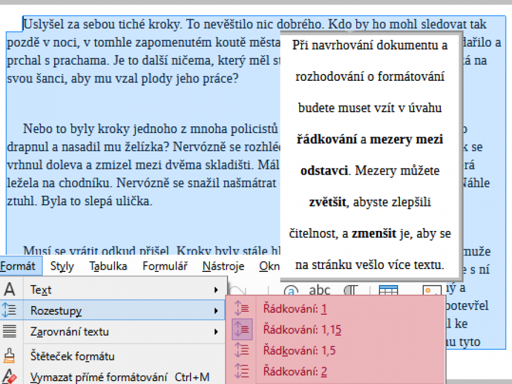Open the Nástroje menu
This screenshot has width=512, height=384.
pyautogui.click(x=224, y=266)
